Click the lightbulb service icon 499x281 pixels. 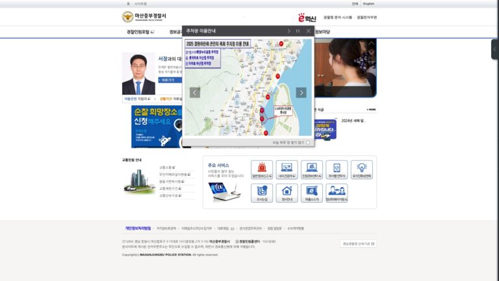(362, 170)
